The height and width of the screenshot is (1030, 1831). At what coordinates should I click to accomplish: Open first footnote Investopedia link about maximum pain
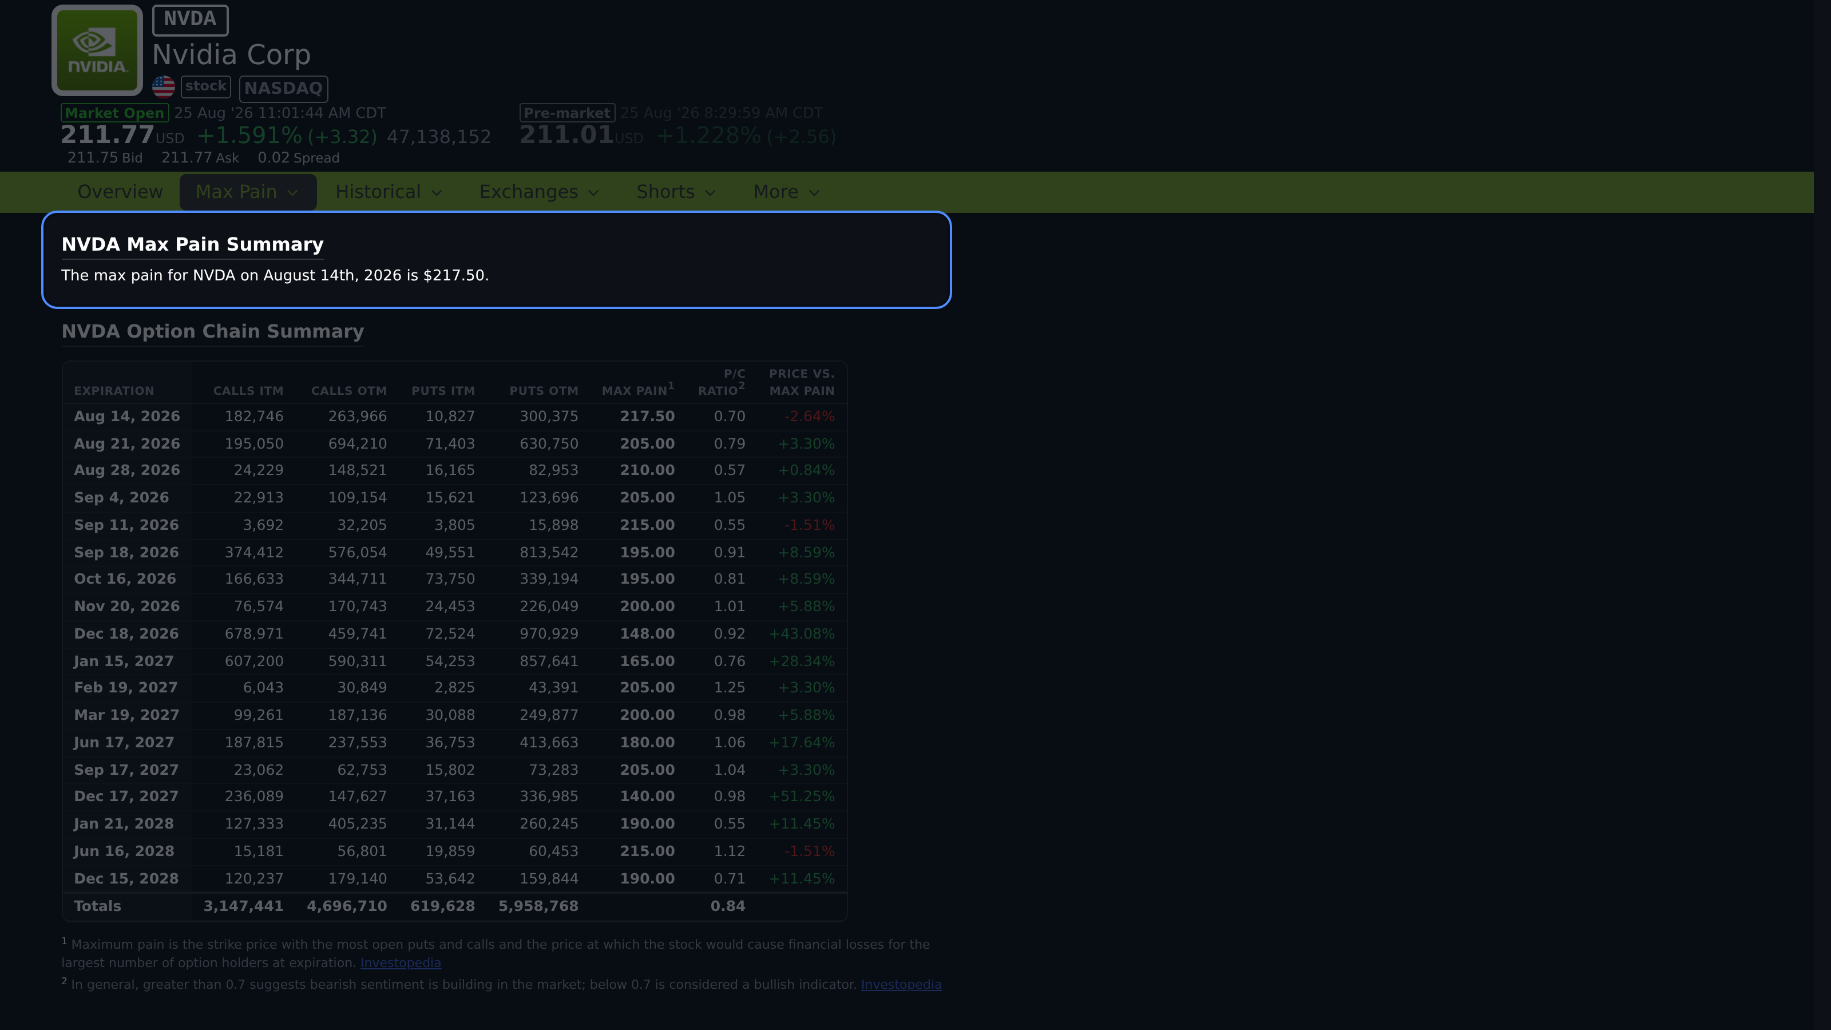pyautogui.click(x=400, y=962)
